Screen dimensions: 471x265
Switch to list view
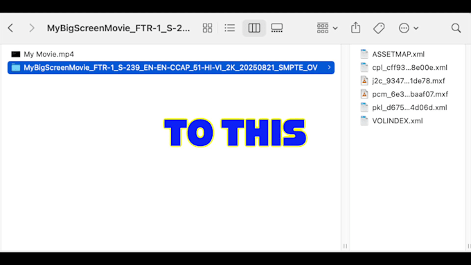tap(230, 28)
